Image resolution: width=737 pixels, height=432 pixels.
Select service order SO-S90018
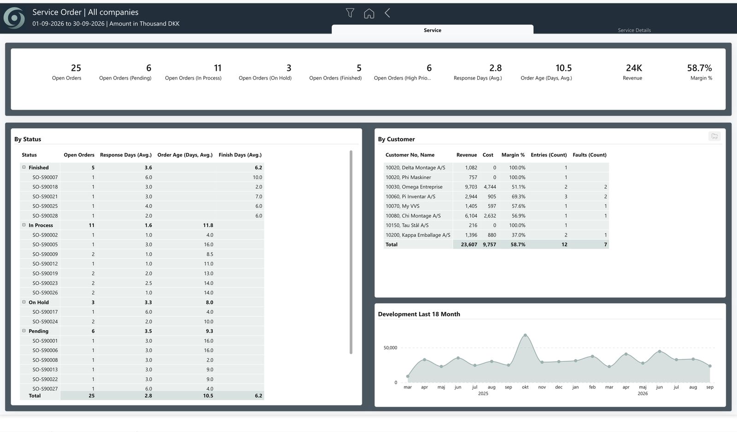coord(45,187)
